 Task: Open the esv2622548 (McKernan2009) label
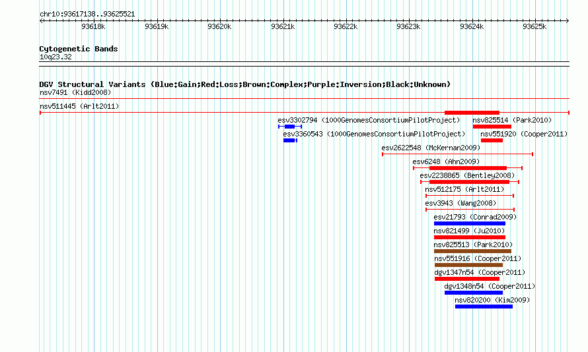(x=431, y=148)
